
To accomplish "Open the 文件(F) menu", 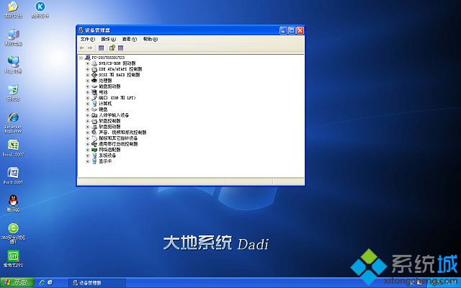I will click(88, 39).
